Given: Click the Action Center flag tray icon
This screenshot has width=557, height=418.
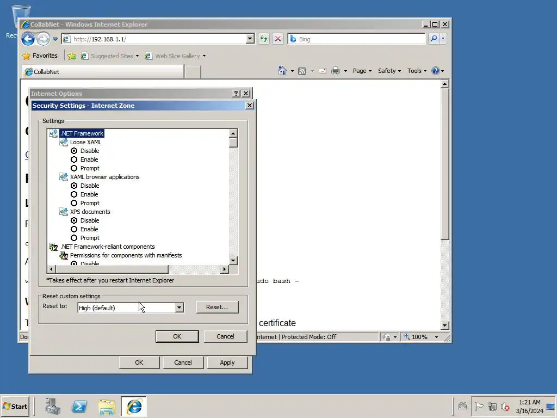Looking at the screenshot, I should pos(479,406).
